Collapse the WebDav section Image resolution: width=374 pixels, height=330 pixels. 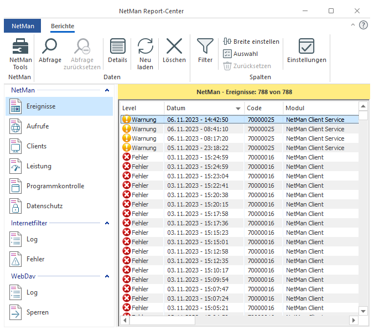[x=107, y=276]
